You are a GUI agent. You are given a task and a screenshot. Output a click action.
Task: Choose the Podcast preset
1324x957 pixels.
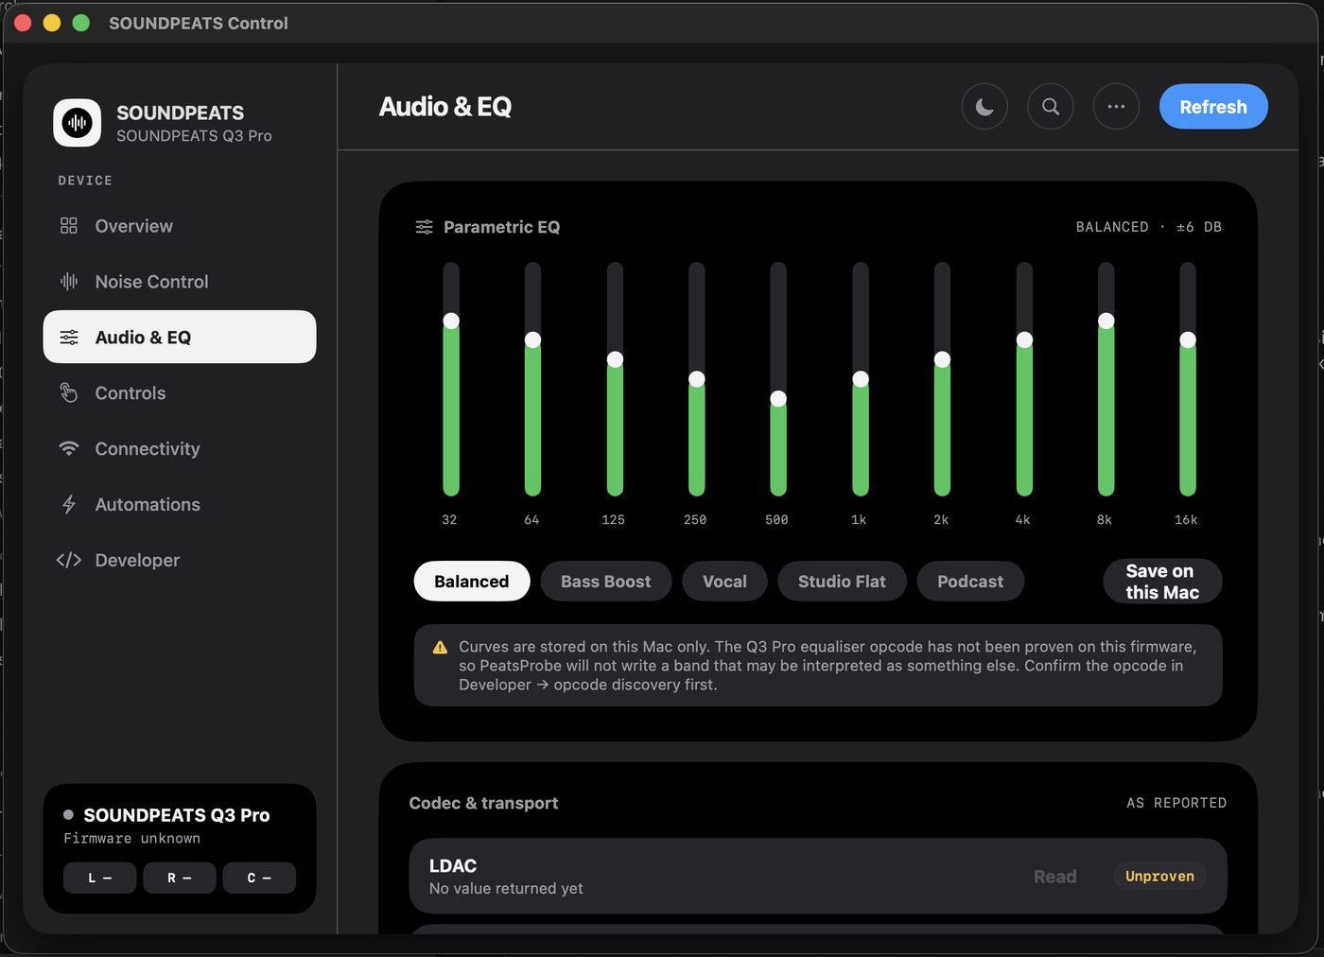pos(970,582)
